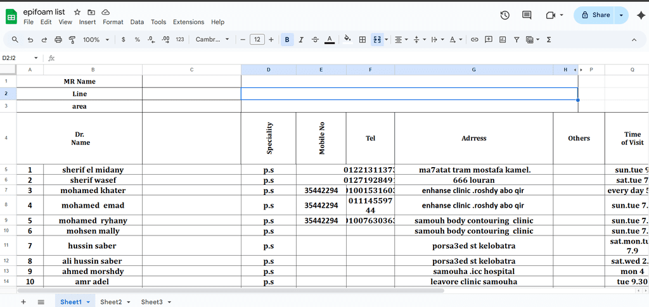
Task: Click the Share button
Action: pos(594,15)
